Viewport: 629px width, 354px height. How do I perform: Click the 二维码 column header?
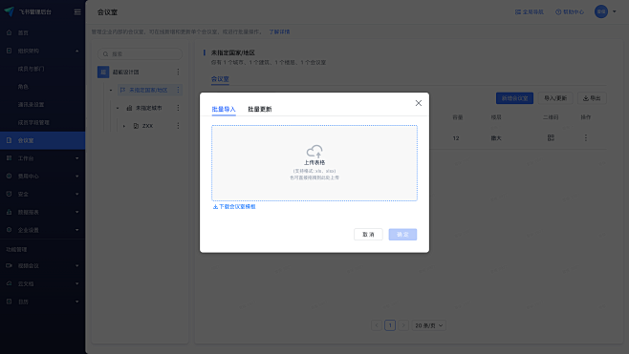point(551,117)
